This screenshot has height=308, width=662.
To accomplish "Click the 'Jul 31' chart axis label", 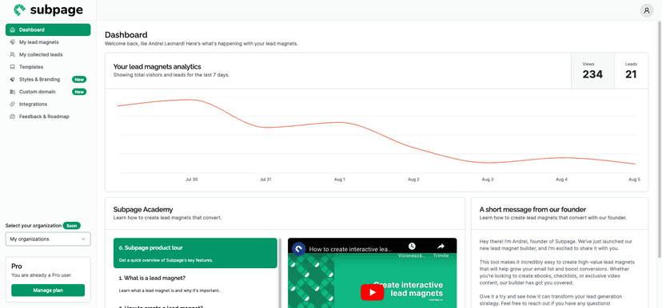I will [265, 180].
